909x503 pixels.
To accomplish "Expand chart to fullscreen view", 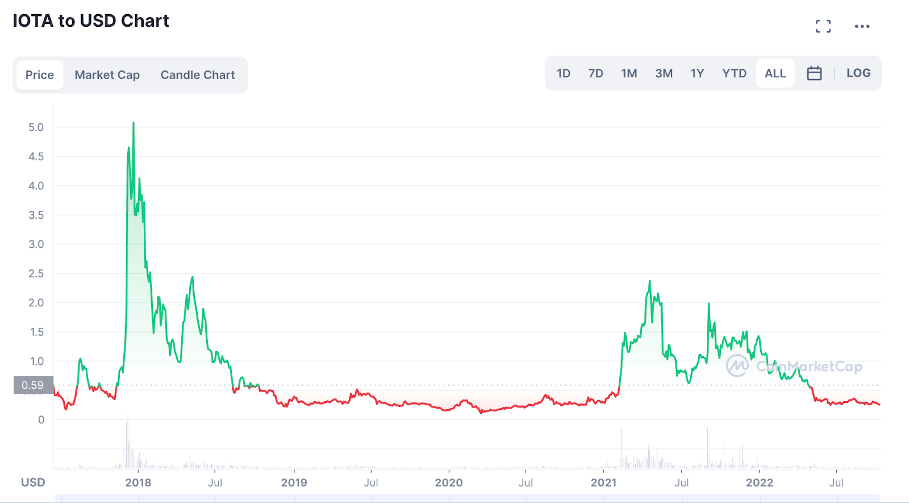I will tap(823, 26).
